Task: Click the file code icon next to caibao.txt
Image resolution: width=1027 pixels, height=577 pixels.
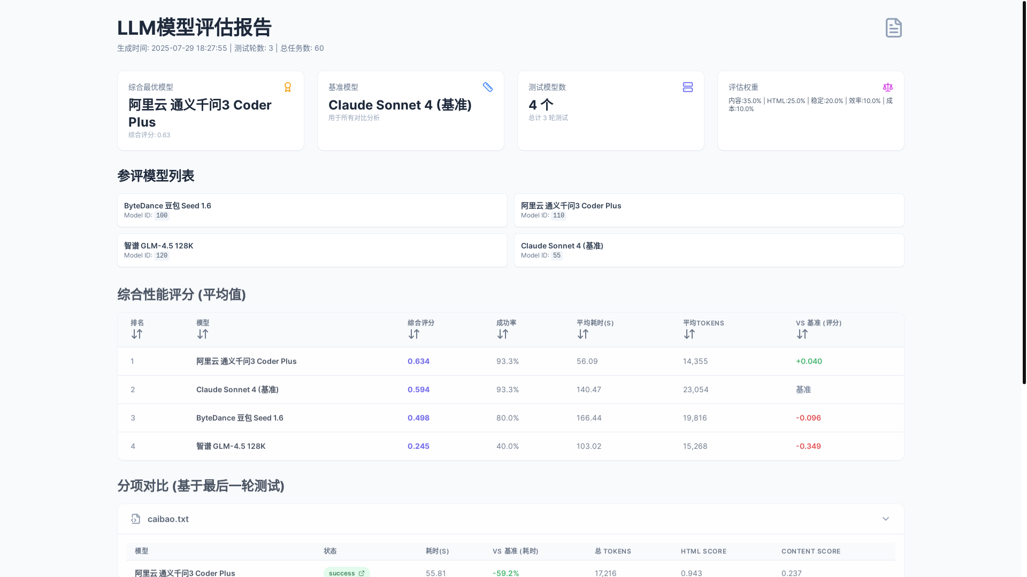Action: [x=136, y=519]
